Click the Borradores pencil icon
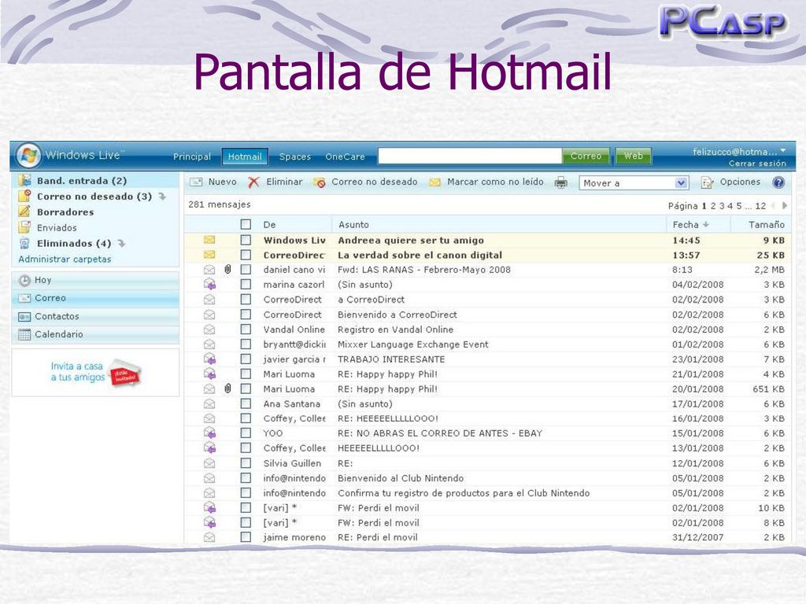Viewport: 806px width, 604px height. point(24,211)
